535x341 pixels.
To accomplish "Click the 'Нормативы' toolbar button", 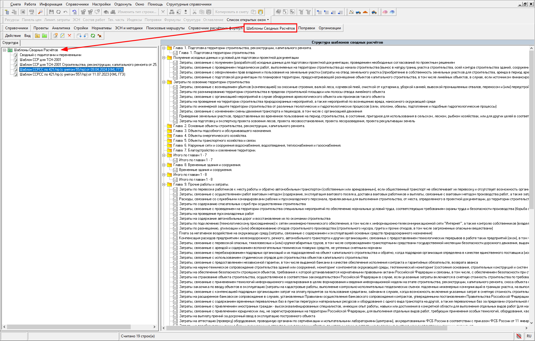I will click(101, 28).
